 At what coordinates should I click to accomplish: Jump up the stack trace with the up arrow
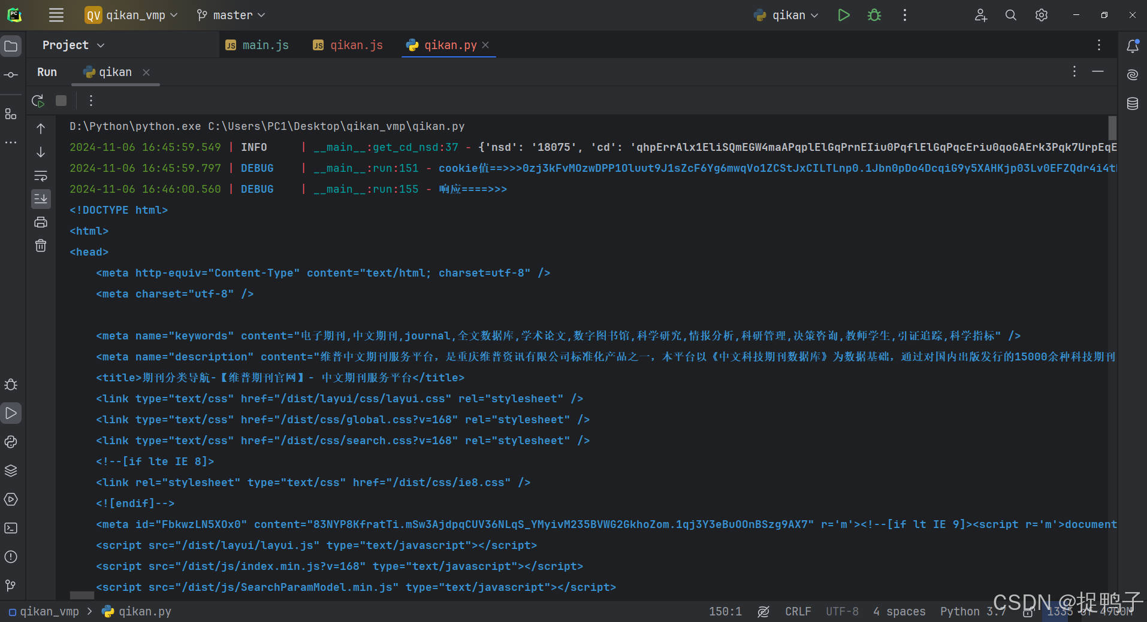point(41,129)
